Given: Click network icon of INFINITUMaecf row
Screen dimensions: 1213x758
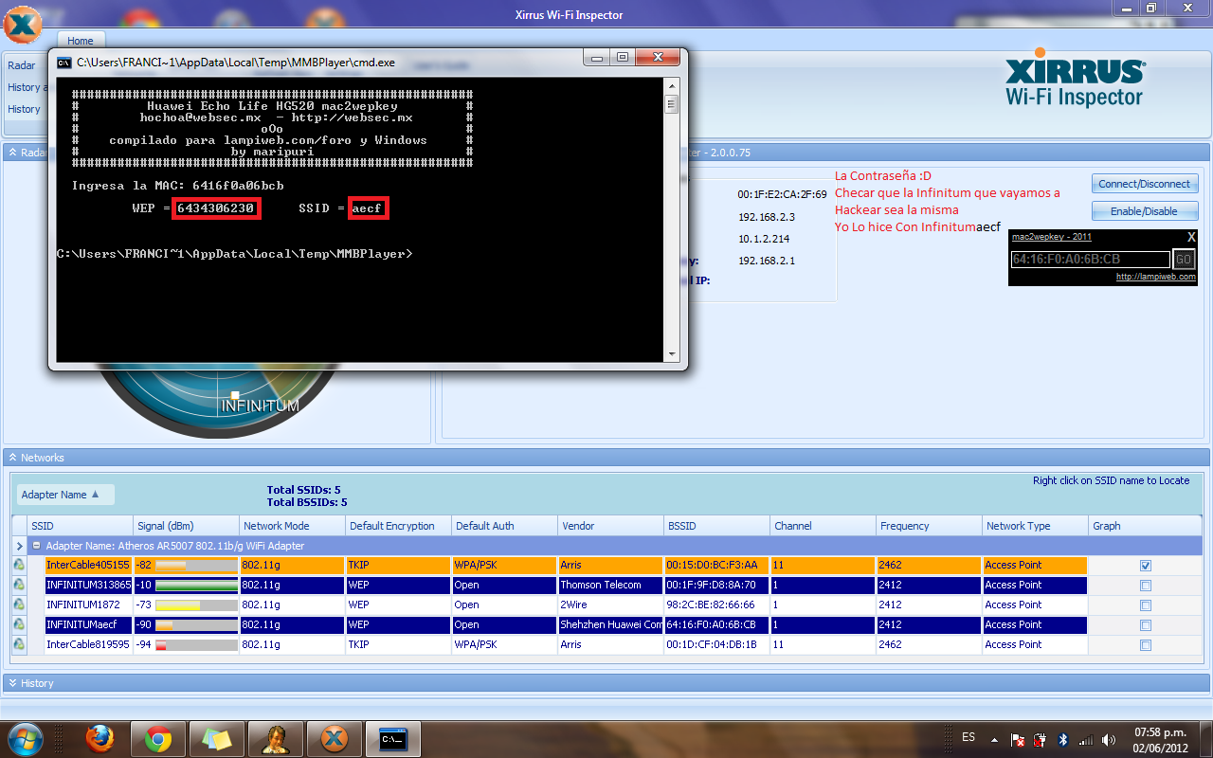Looking at the screenshot, I should tap(19, 624).
